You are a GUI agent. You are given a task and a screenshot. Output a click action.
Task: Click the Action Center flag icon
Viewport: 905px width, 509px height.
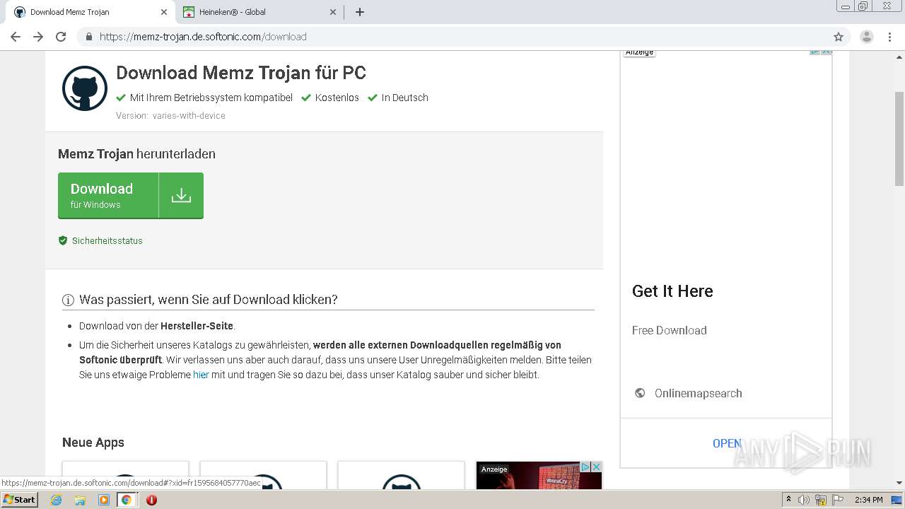(838, 500)
